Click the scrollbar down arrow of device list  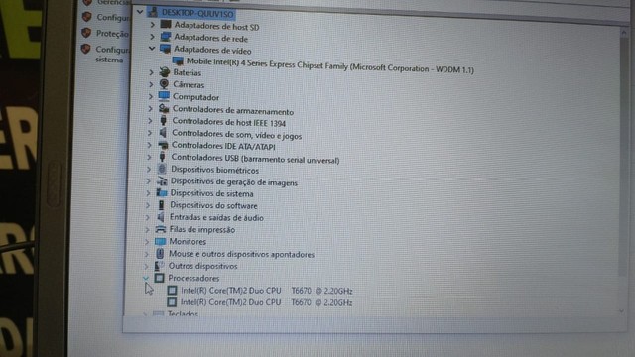pos(622,310)
